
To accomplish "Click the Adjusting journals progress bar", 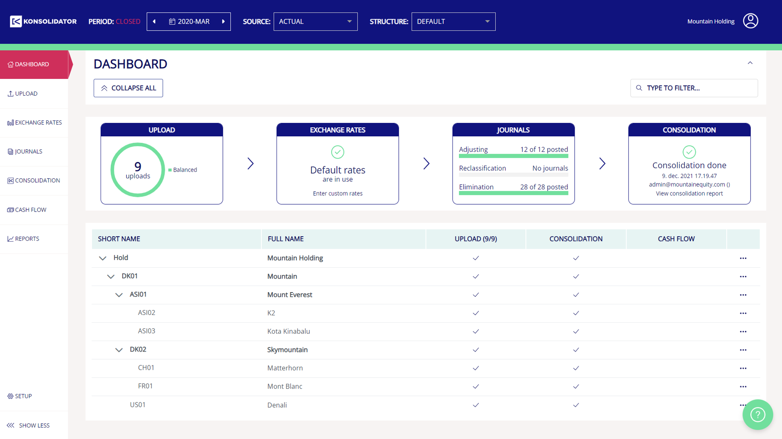I will (x=514, y=156).
